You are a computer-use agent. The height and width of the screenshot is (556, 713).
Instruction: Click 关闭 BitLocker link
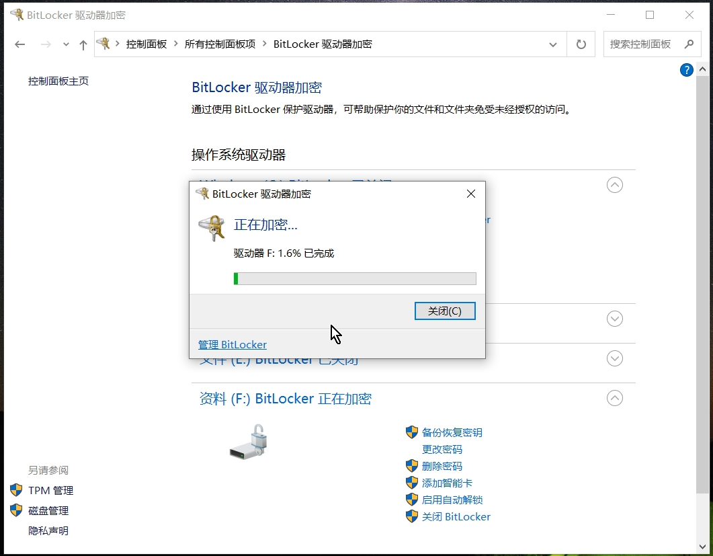coord(456,516)
